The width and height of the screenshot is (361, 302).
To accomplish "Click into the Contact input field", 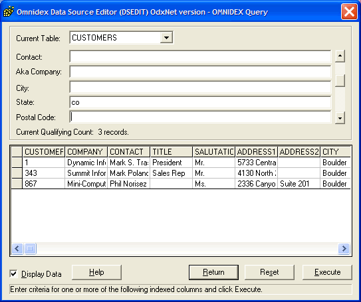I will pyautogui.click(x=200, y=56).
